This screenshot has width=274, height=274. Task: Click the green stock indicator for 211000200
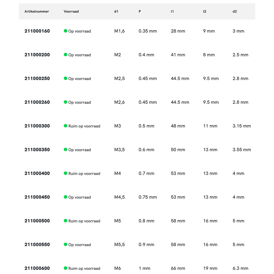coord(65,55)
